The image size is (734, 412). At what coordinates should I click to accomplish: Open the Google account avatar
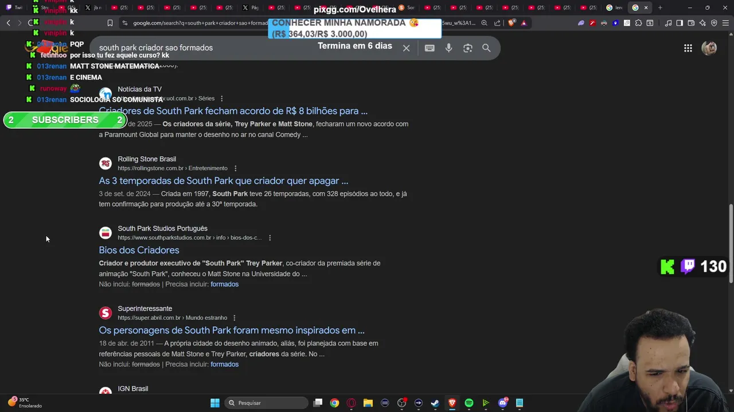click(709, 48)
